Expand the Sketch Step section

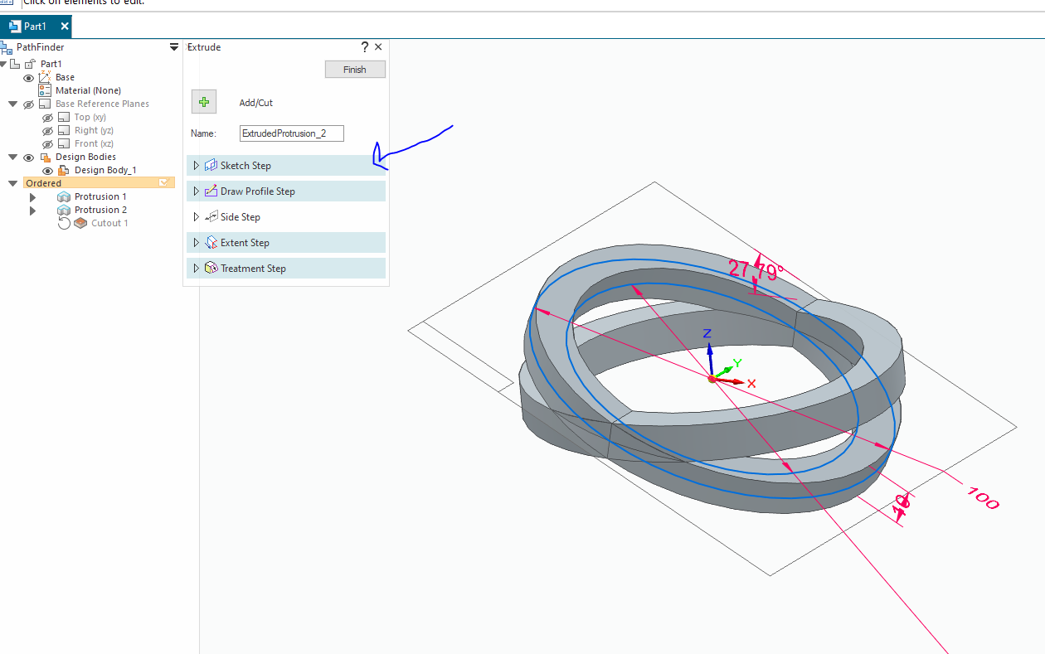197,166
